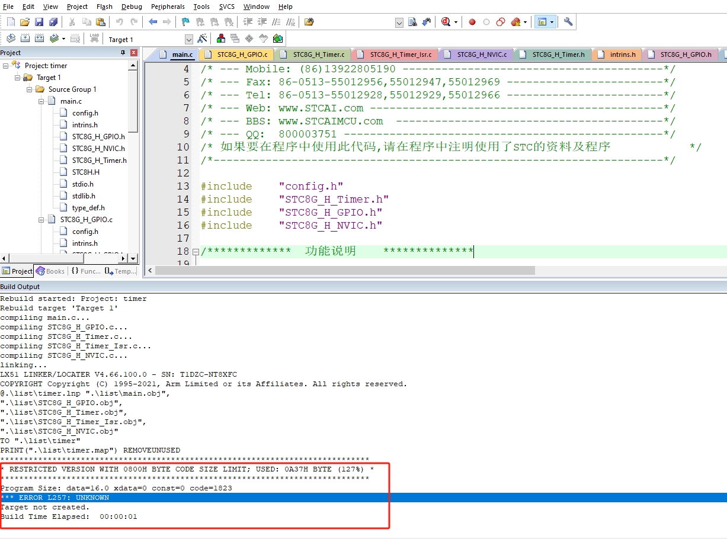The height and width of the screenshot is (539, 727).
Task: Open Configuration with the wrench icon
Action: [x=568, y=22]
